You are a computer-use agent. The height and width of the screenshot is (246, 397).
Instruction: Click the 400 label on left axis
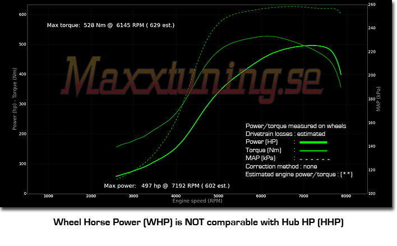click(x=22, y=74)
